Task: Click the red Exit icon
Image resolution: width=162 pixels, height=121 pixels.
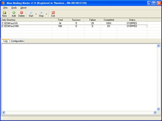Action: [53, 13]
